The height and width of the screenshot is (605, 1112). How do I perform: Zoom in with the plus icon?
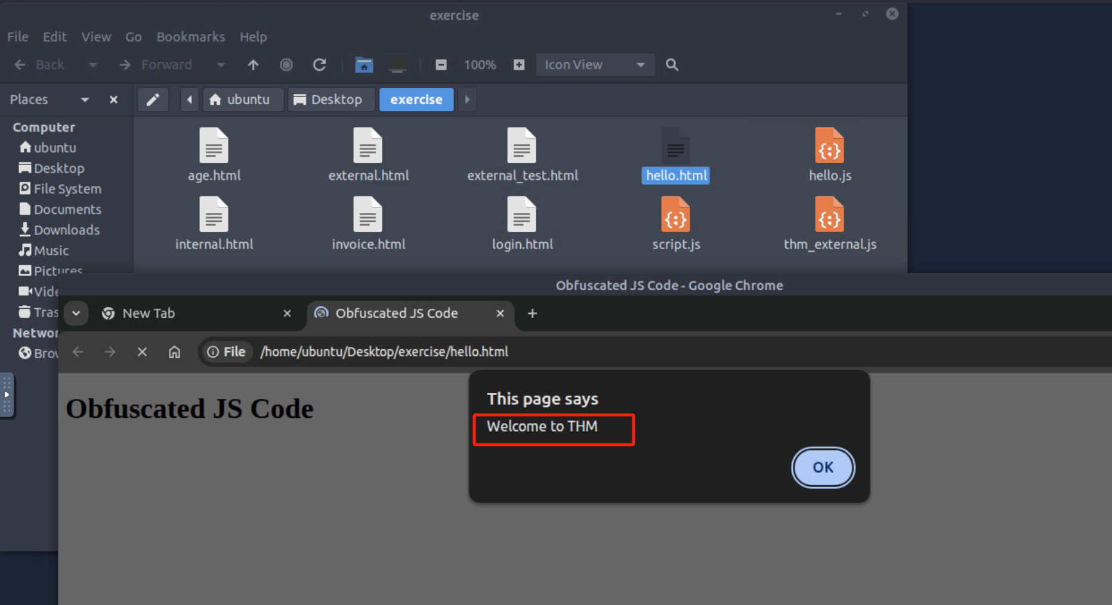pos(519,64)
